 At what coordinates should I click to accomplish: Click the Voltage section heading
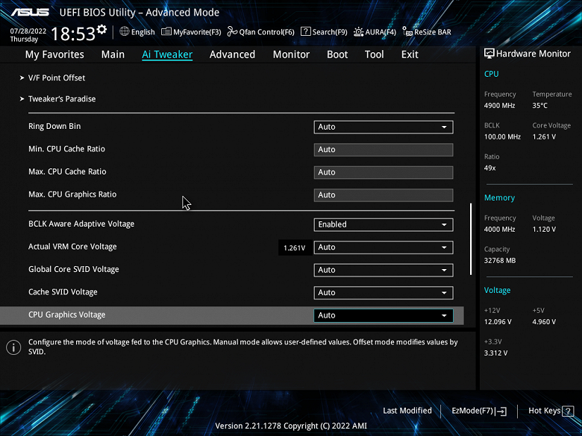tap(497, 291)
